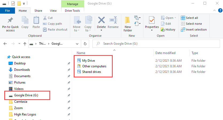Click the Rename icon
Image resolution: width=223 pixels, height=120 pixels.
[x=113, y=20]
